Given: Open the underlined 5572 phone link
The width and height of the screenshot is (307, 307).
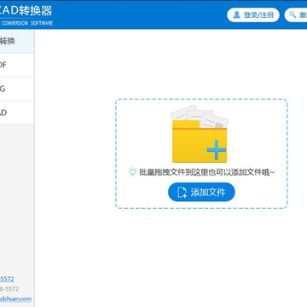Looking at the screenshot, I should pos(7,279).
